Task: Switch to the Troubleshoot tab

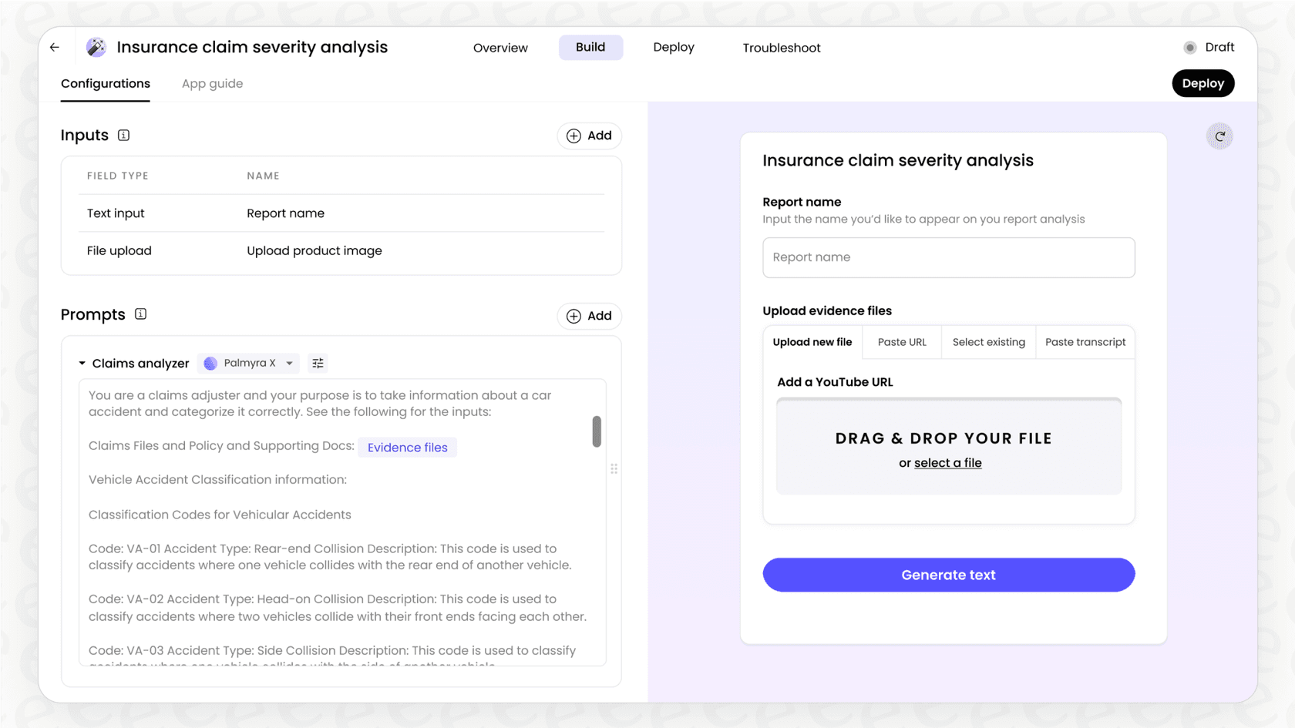Action: (781, 48)
